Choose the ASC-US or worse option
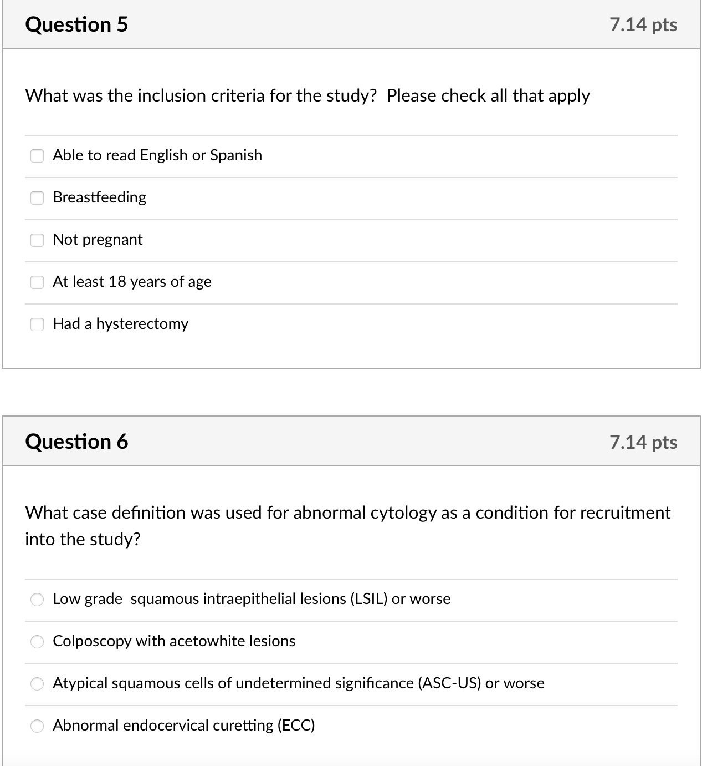Viewport: 702px width, 766px height. [x=37, y=684]
